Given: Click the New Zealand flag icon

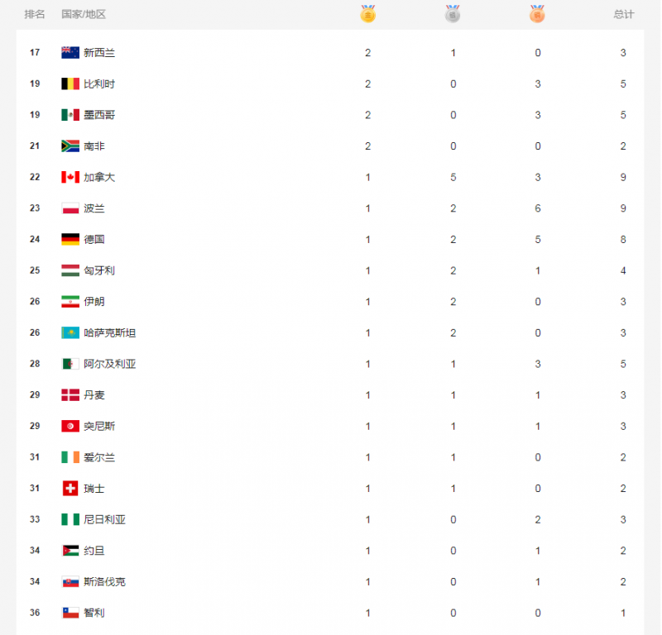Looking at the screenshot, I should click(70, 52).
